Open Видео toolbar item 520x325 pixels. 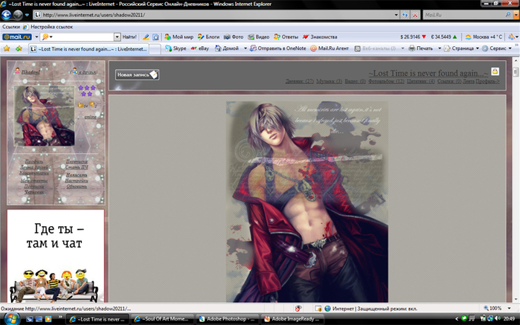point(259,36)
